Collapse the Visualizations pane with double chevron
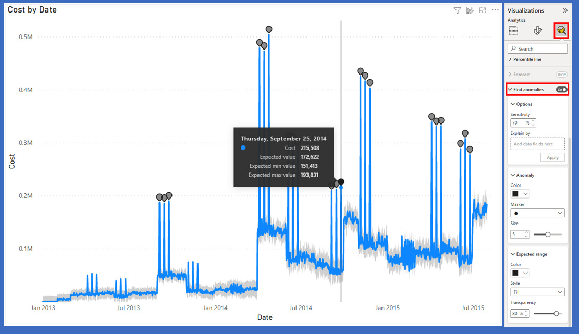This screenshot has width=579, height=334. click(565, 10)
